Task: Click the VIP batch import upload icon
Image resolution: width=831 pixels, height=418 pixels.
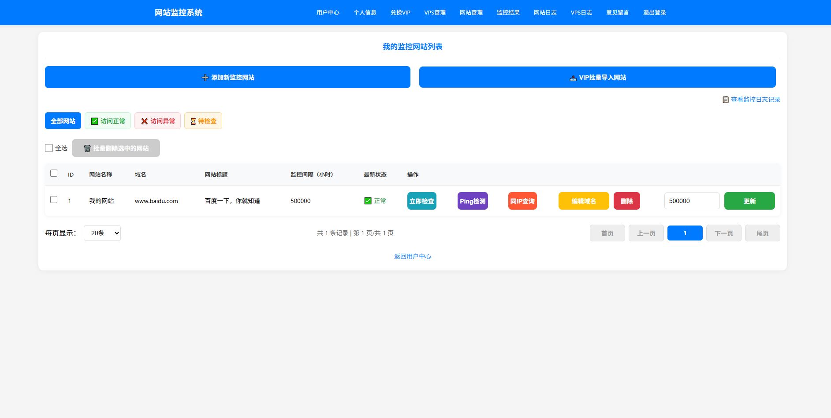Action: [x=573, y=78]
